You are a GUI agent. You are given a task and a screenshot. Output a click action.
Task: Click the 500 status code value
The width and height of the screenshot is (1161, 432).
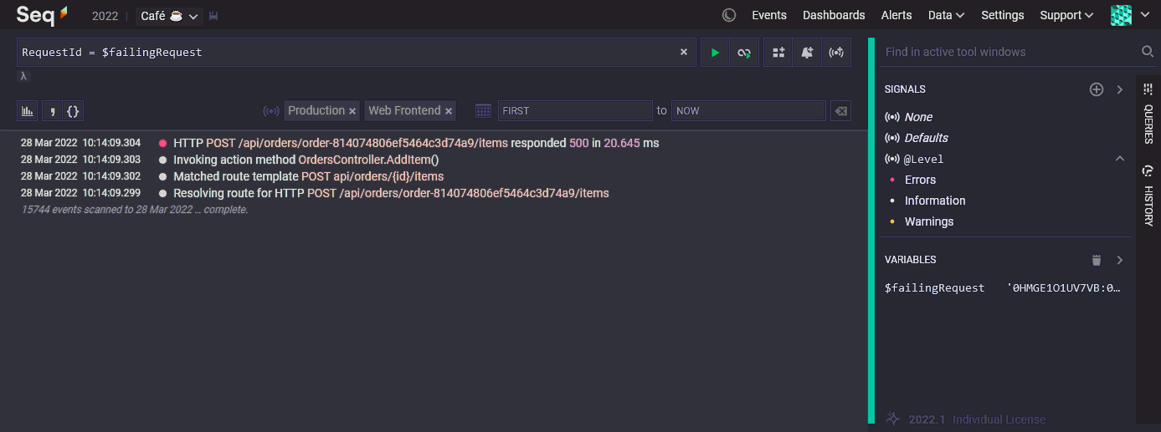(x=579, y=143)
